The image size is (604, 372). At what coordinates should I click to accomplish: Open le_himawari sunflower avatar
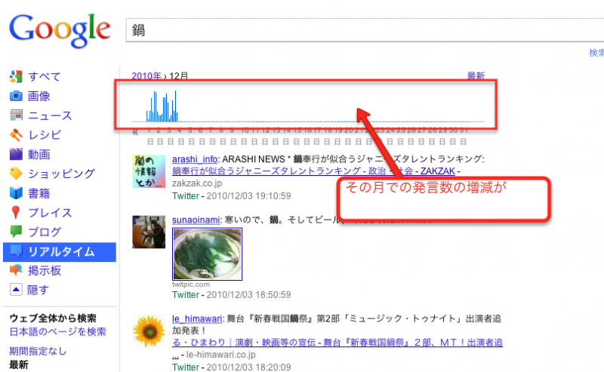(x=149, y=330)
